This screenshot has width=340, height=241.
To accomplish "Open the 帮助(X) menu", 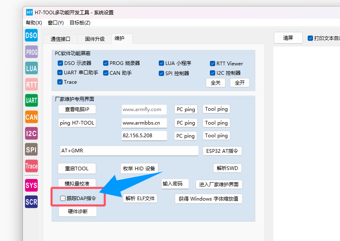I will coord(34,23).
